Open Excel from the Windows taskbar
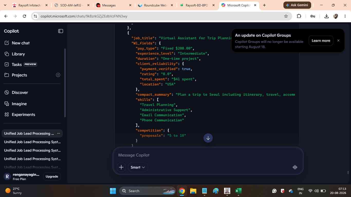The image size is (351, 197). click(x=238, y=191)
